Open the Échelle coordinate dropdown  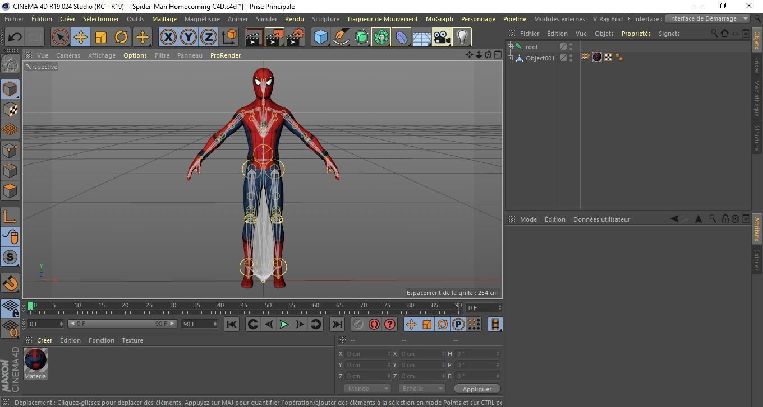[x=422, y=389]
